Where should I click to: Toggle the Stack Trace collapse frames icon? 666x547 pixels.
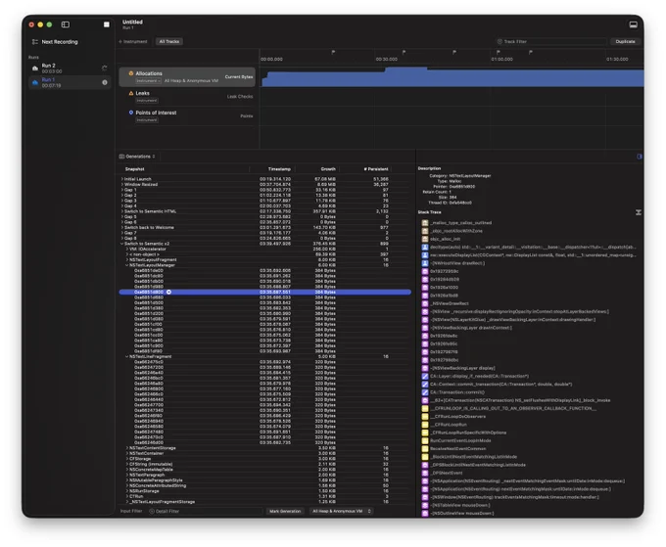(638, 212)
